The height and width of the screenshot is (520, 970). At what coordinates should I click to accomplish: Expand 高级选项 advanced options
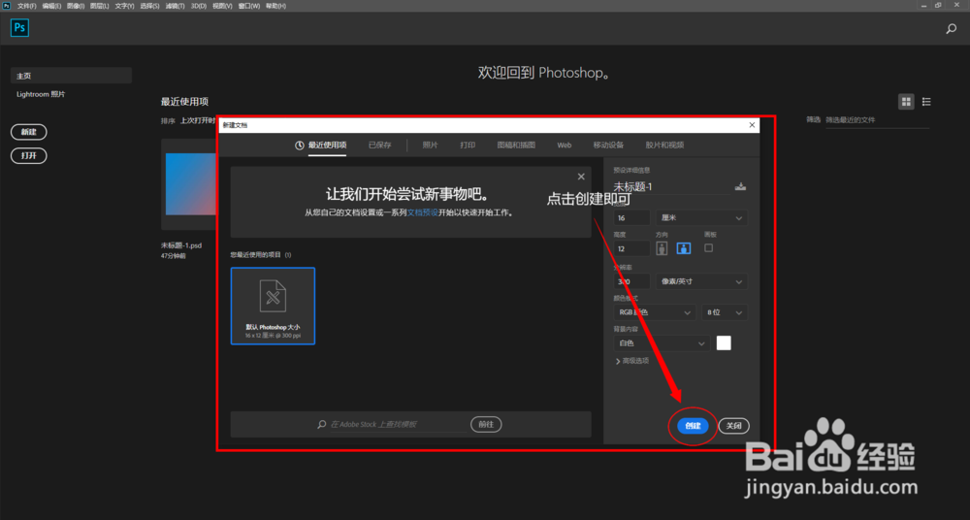tap(631, 361)
